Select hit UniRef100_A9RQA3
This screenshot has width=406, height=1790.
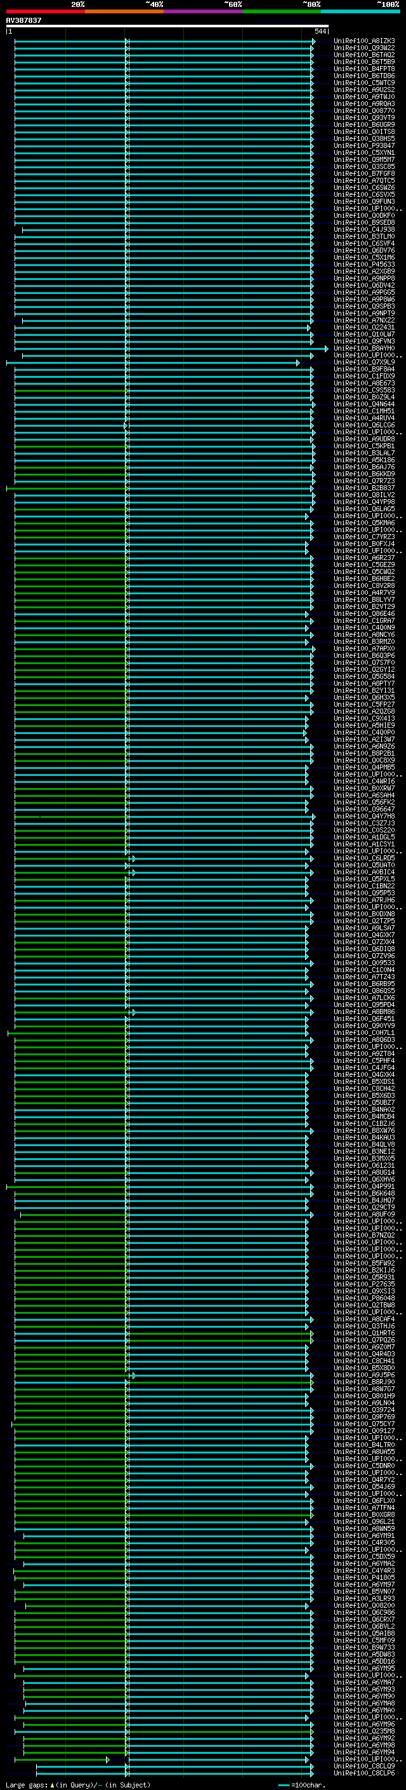tap(363, 104)
